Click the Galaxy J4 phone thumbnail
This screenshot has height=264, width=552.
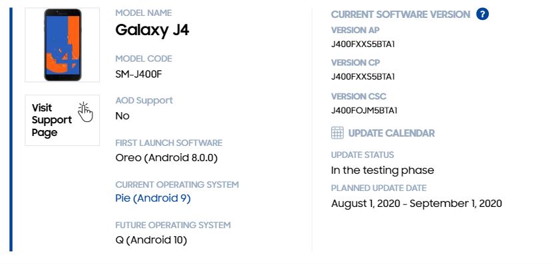point(63,44)
